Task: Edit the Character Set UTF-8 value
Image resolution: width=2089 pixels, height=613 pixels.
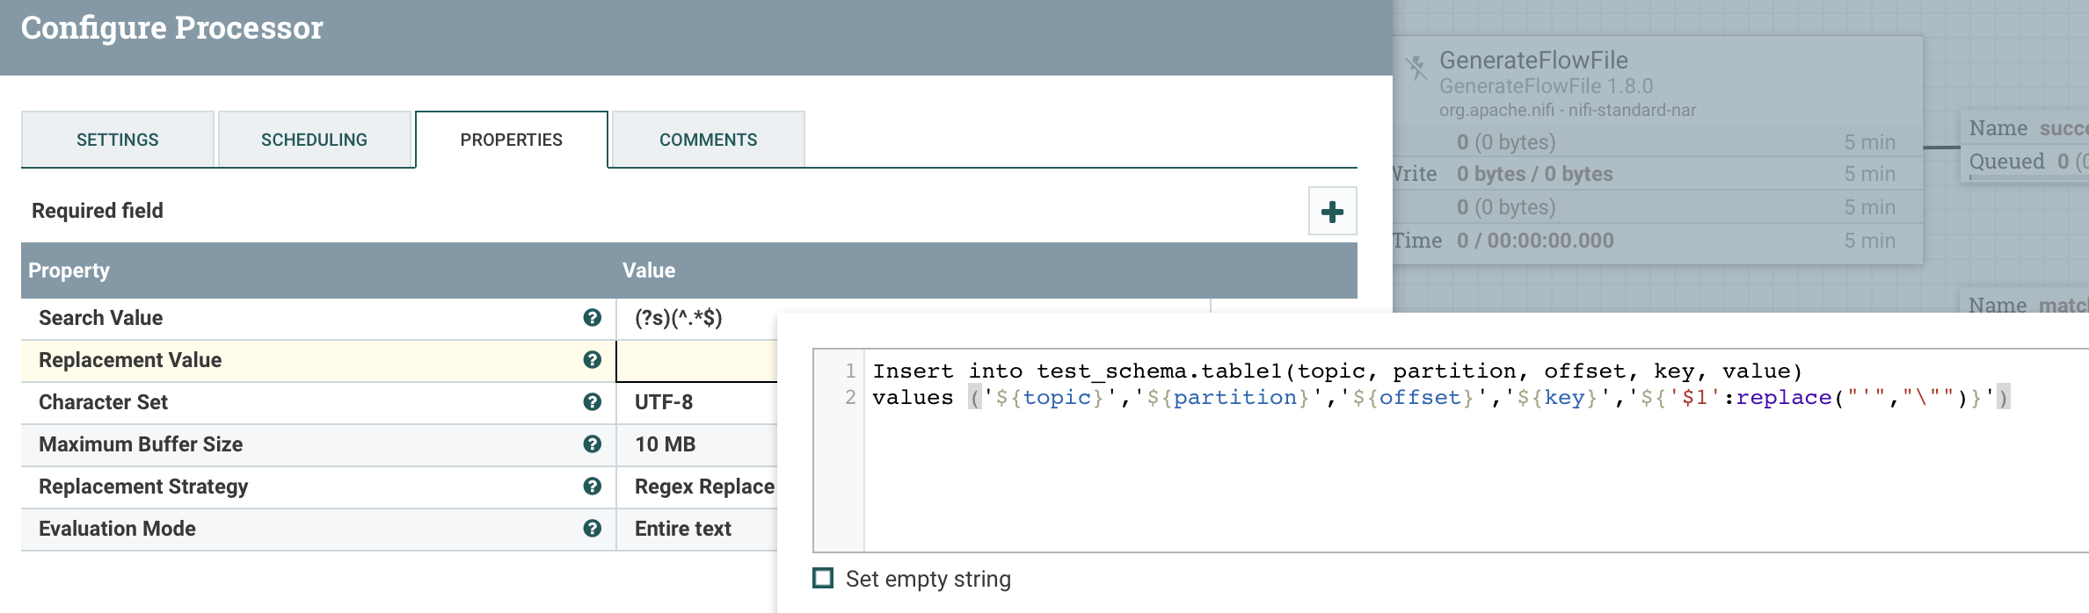Action: (664, 402)
